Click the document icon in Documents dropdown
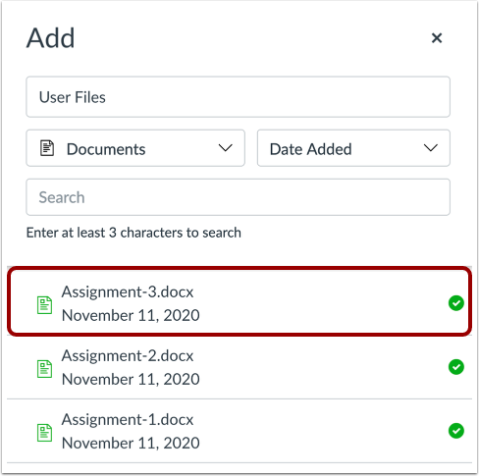The width and height of the screenshot is (479, 476). (x=47, y=148)
